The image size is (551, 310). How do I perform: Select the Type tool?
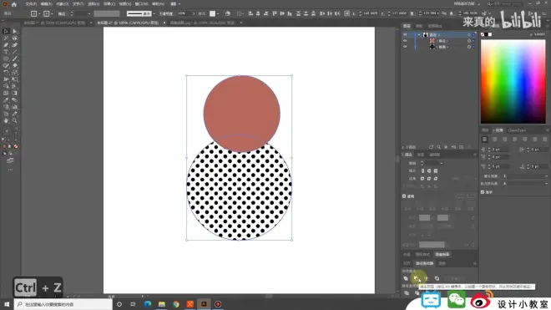[x=6, y=52]
